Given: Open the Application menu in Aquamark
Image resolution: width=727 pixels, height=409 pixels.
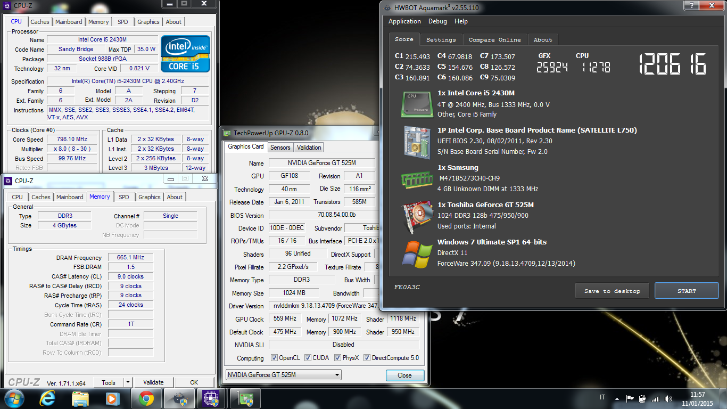Looking at the screenshot, I should 404,21.
